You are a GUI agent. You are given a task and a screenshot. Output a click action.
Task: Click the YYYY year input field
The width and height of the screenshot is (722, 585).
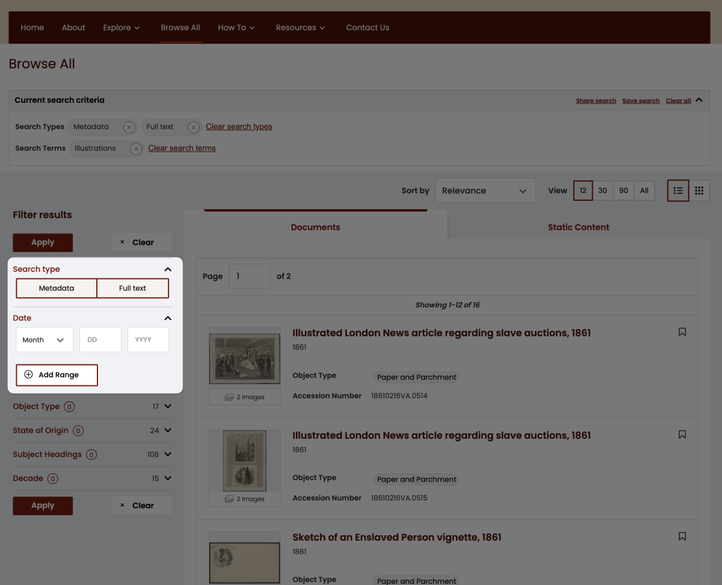(148, 340)
